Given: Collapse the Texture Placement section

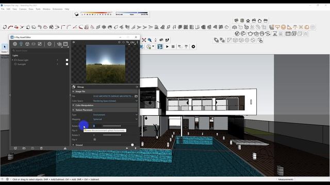Looking at the screenshot, I should [x=73, y=110].
